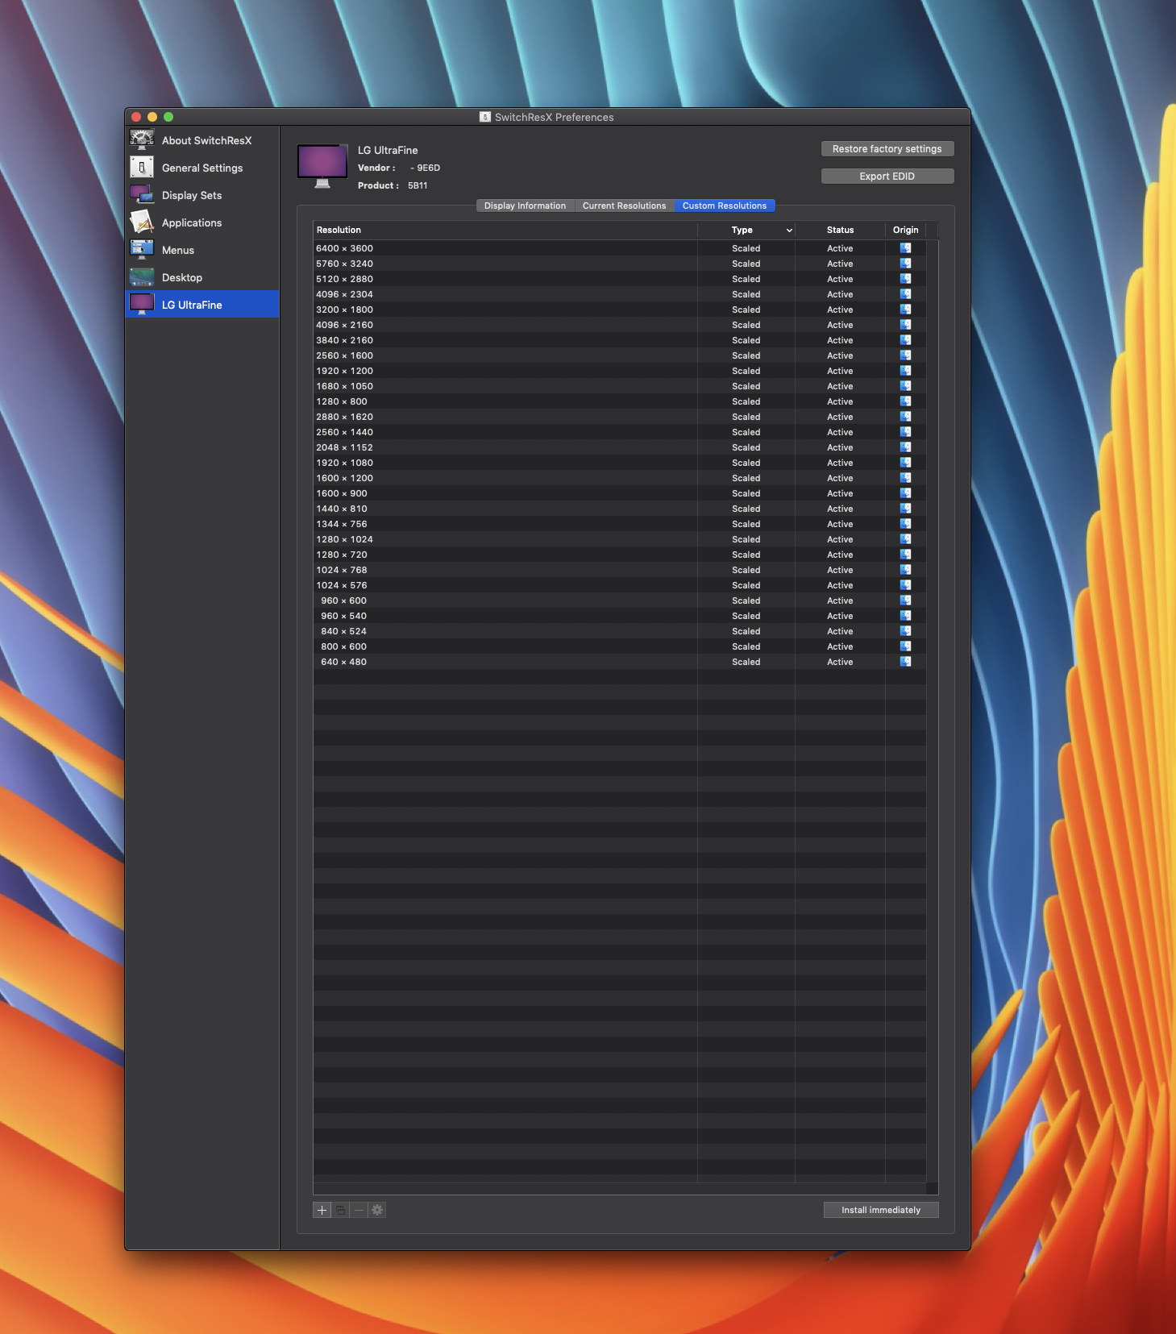This screenshot has height=1334, width=1176.
Task: Click Active status of 3840 × 2160
Action: click(x=840, y=340)
